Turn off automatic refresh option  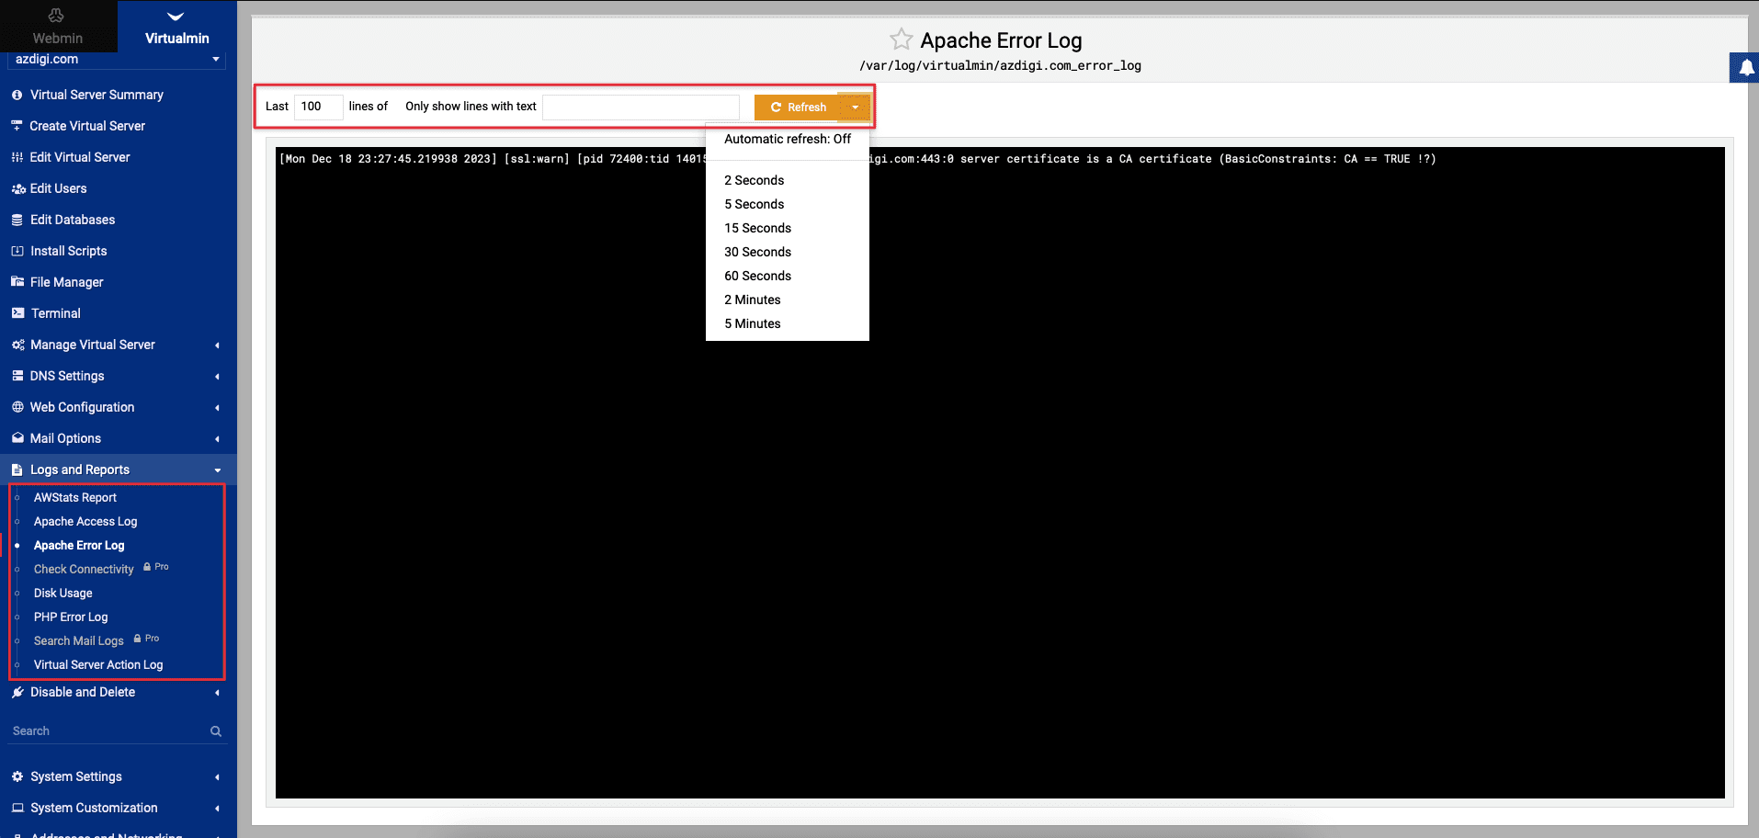(787, 139)
